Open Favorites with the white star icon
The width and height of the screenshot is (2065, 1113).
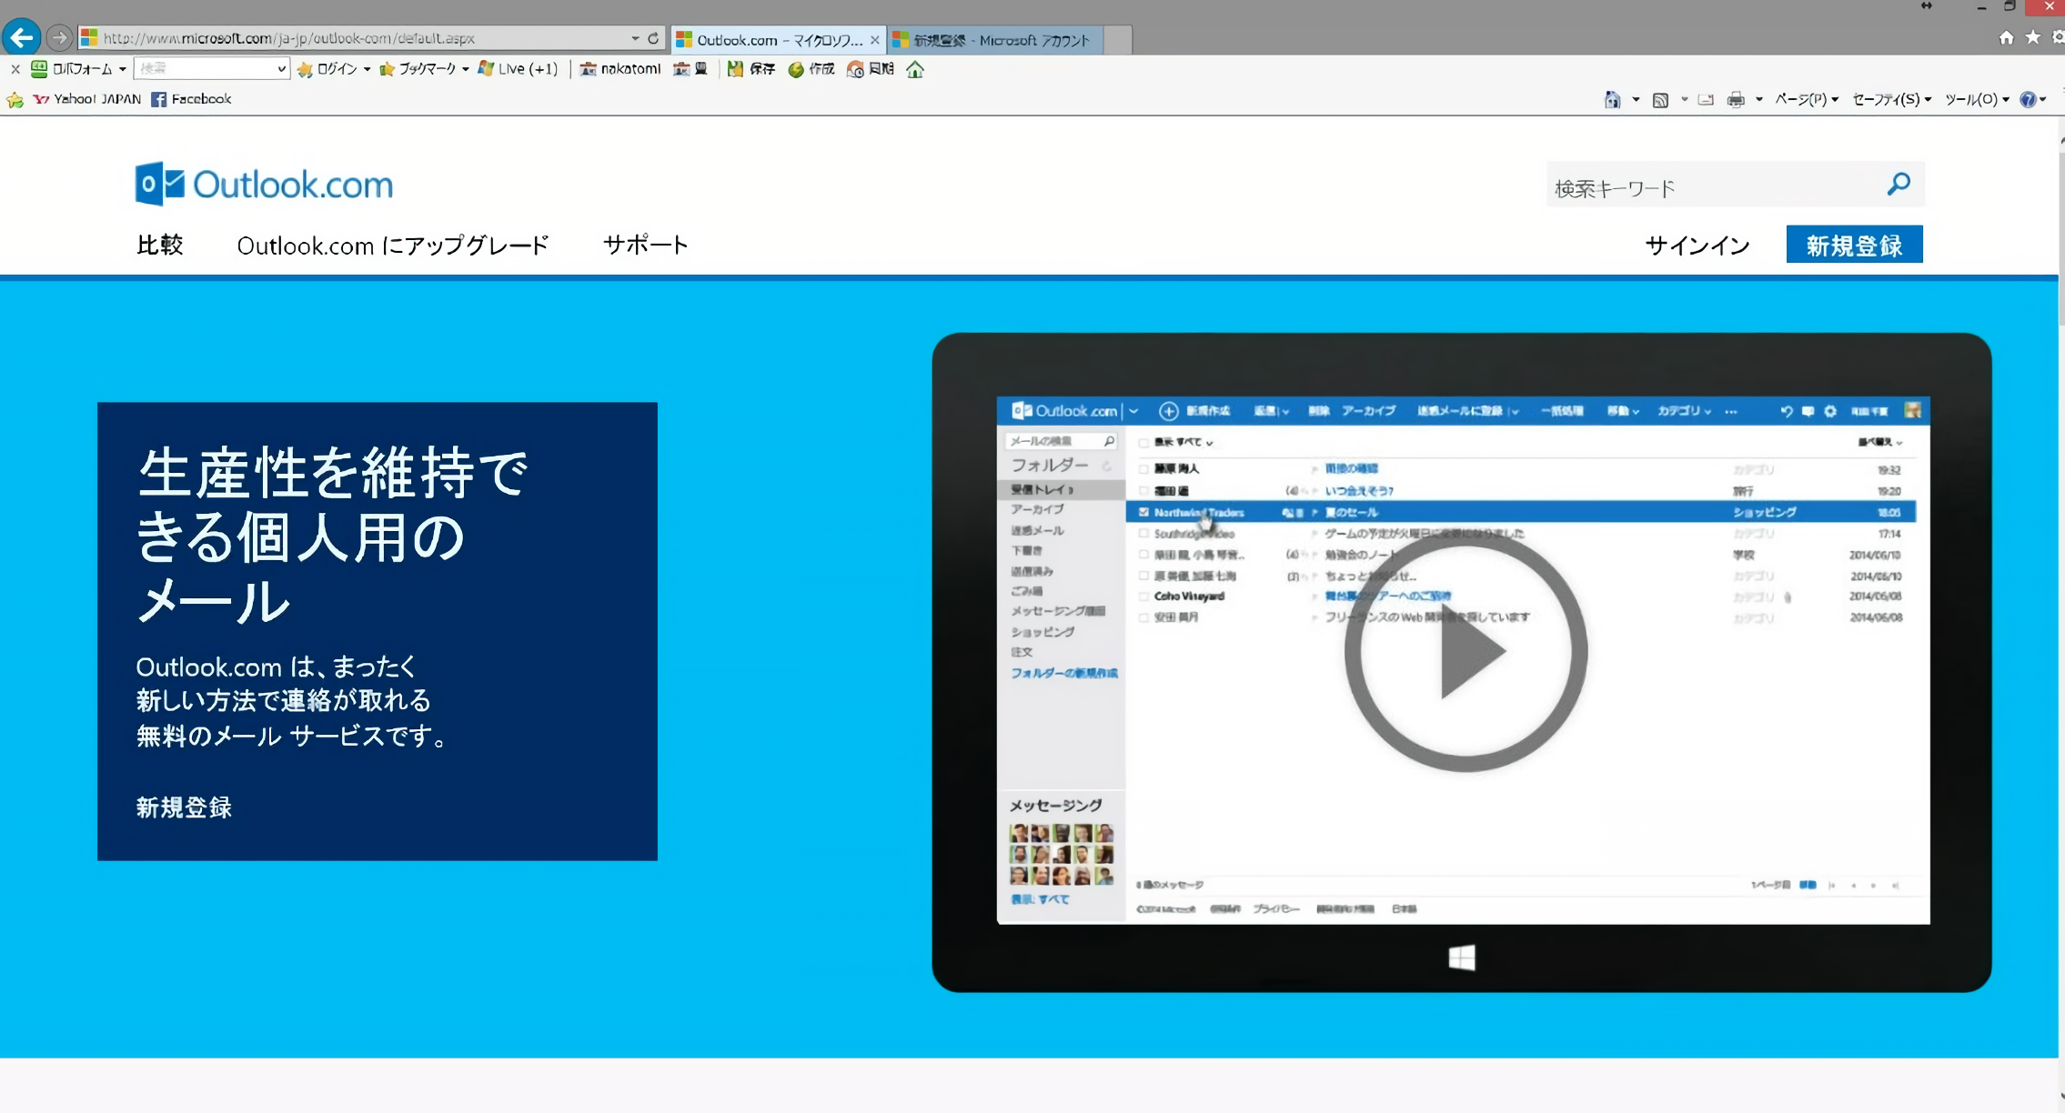[2033, 37]
